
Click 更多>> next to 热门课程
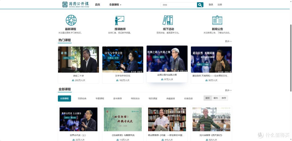point(228,41)
